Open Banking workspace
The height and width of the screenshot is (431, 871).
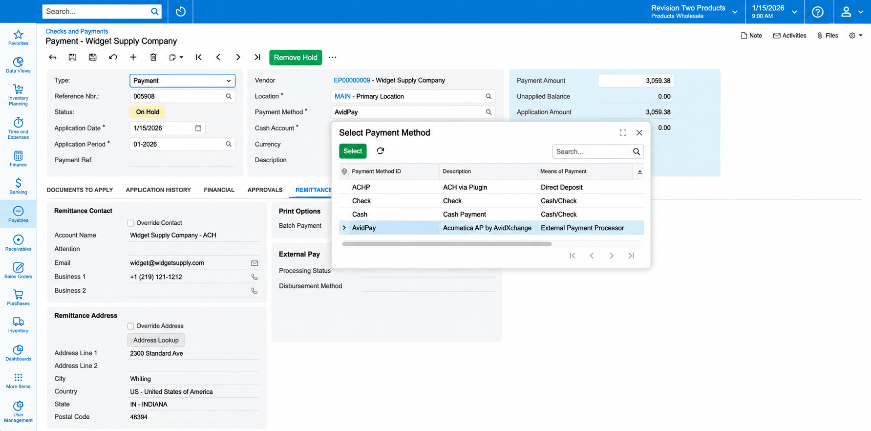click(18, 186)
